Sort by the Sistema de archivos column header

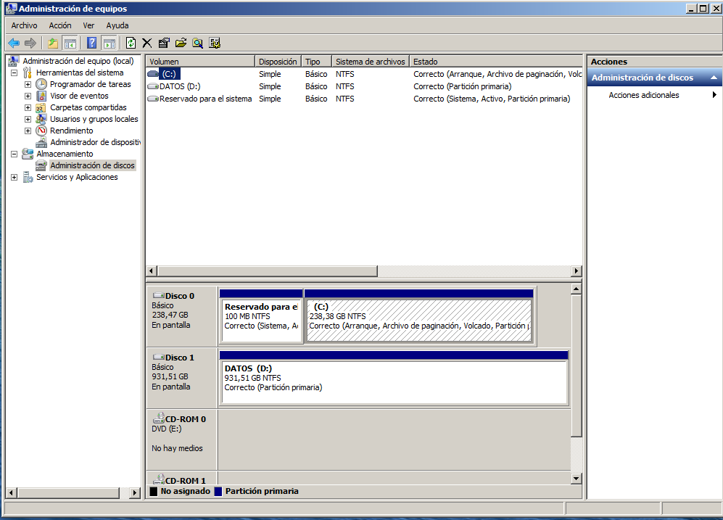(370, 62)
